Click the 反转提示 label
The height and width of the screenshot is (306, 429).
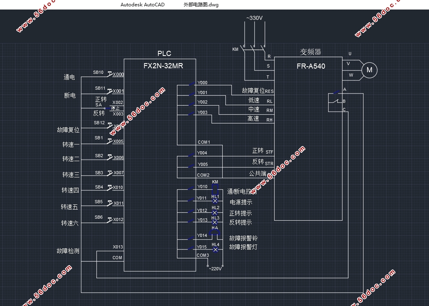pyautogui.click(x=240, y=222)
